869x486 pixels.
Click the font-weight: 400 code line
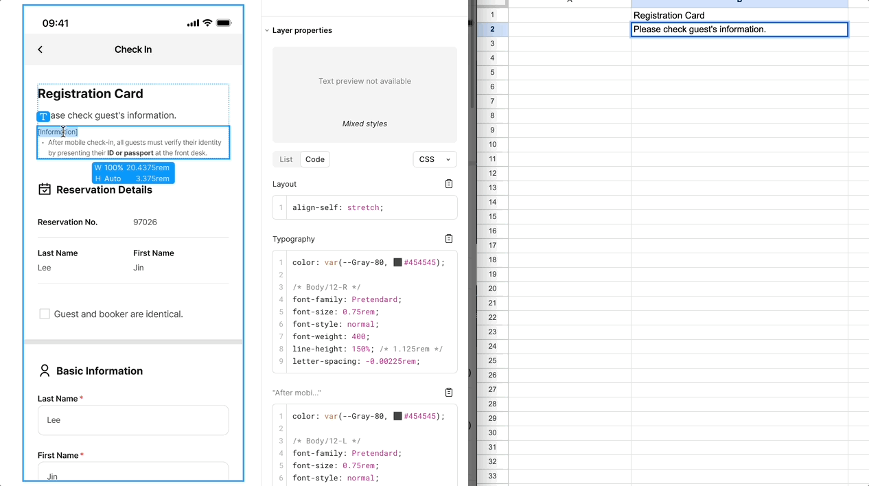(331, 336)
